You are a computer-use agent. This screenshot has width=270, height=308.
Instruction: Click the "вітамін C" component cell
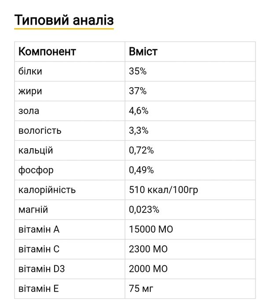click(39, 249)
